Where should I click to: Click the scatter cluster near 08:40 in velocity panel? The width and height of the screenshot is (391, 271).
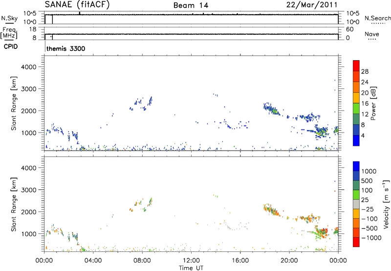150,202
